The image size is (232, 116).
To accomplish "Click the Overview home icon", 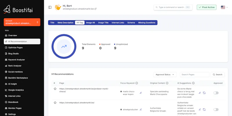I will [6, 35].
